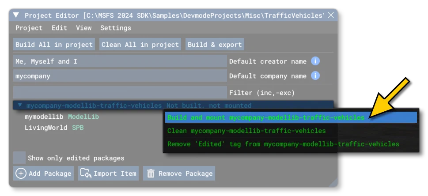Select the mycompany-modellib-traffic-vehicles package row
This screenshot has height=196, width=428.
tap(173, 106)
